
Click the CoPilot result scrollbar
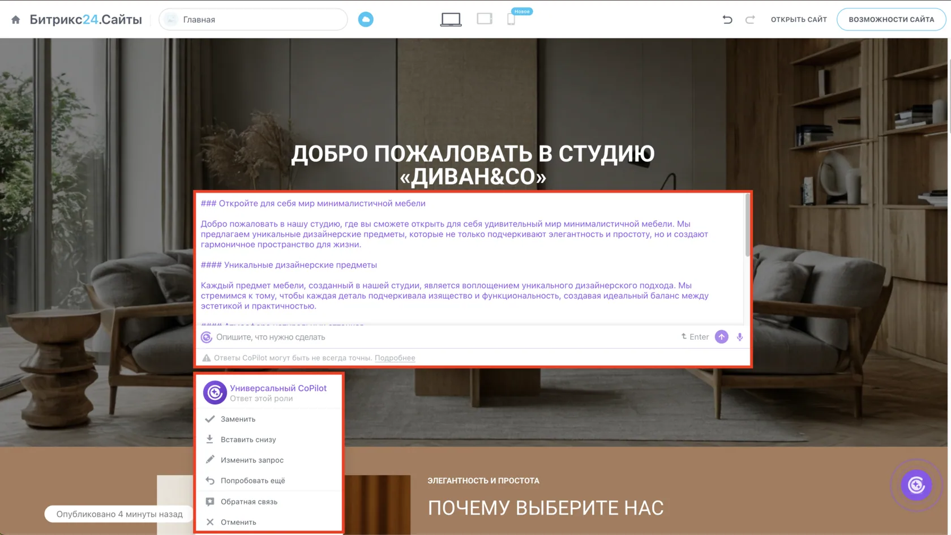(747, 225)
